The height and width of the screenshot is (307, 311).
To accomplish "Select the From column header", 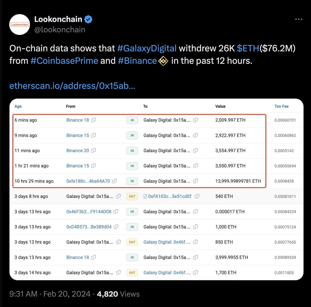I will point(71,106).
